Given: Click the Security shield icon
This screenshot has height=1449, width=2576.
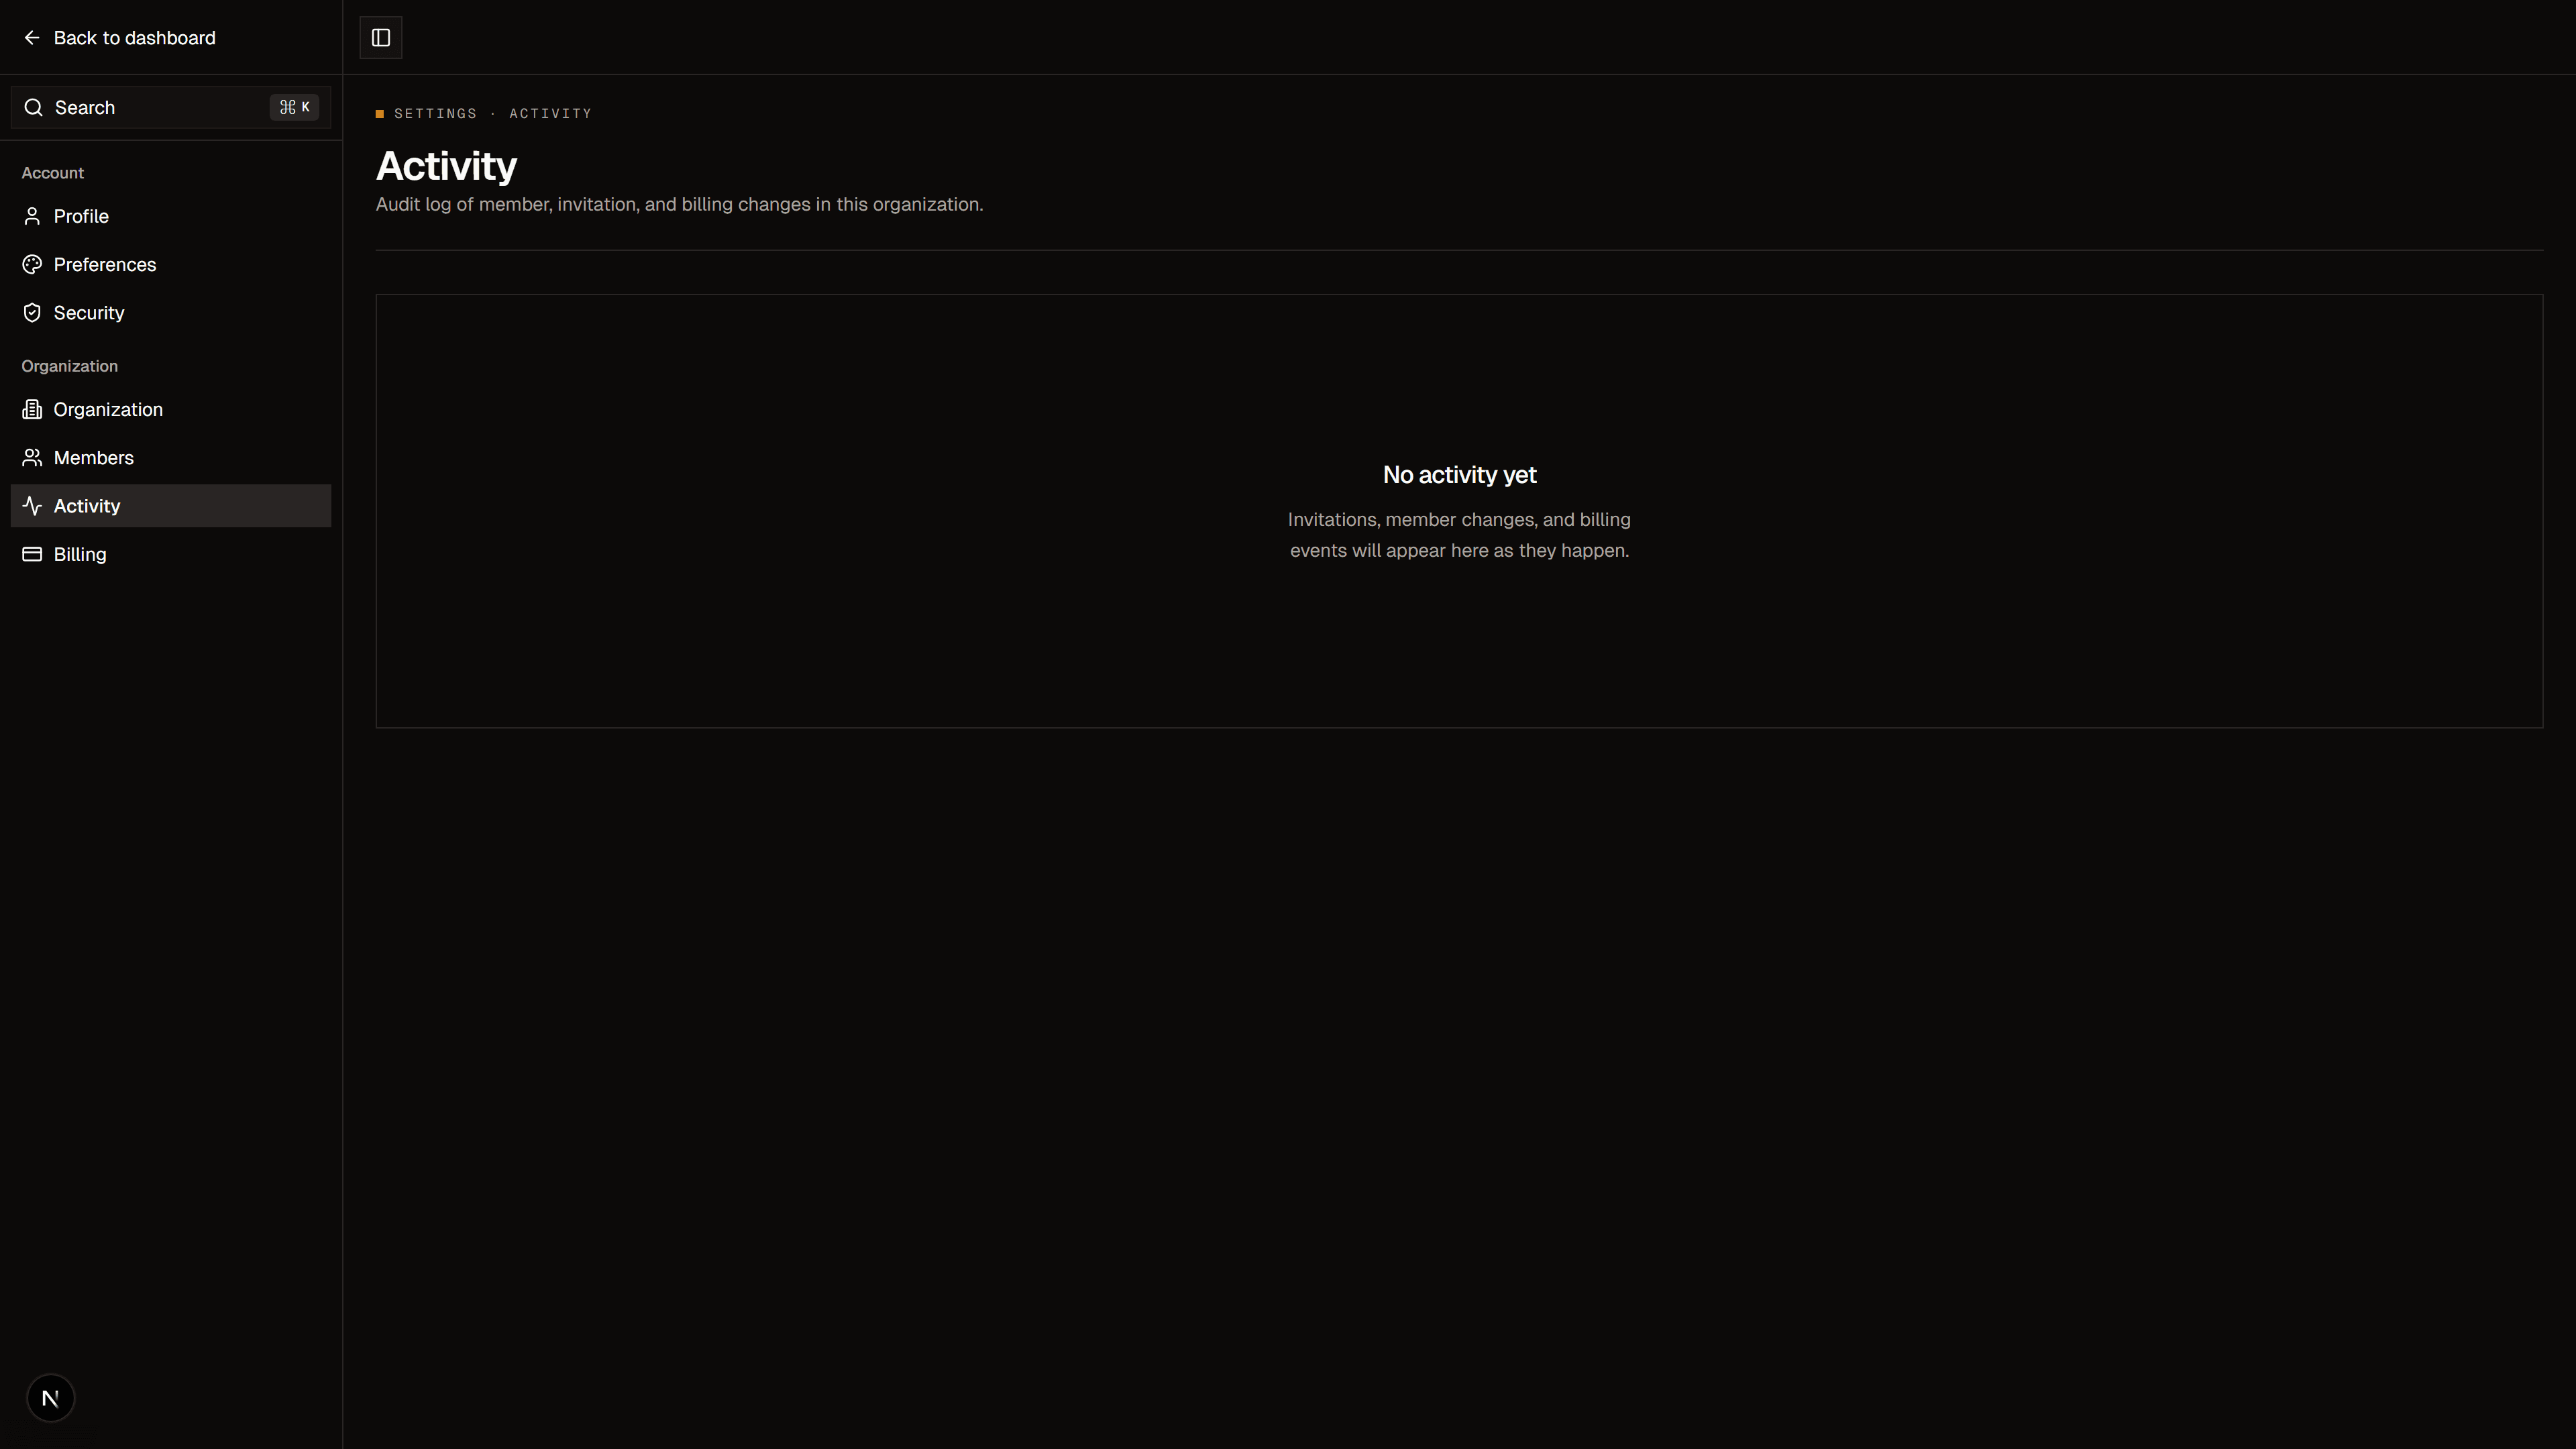Looking at the screenshot, I should click(x=32, y=313).
